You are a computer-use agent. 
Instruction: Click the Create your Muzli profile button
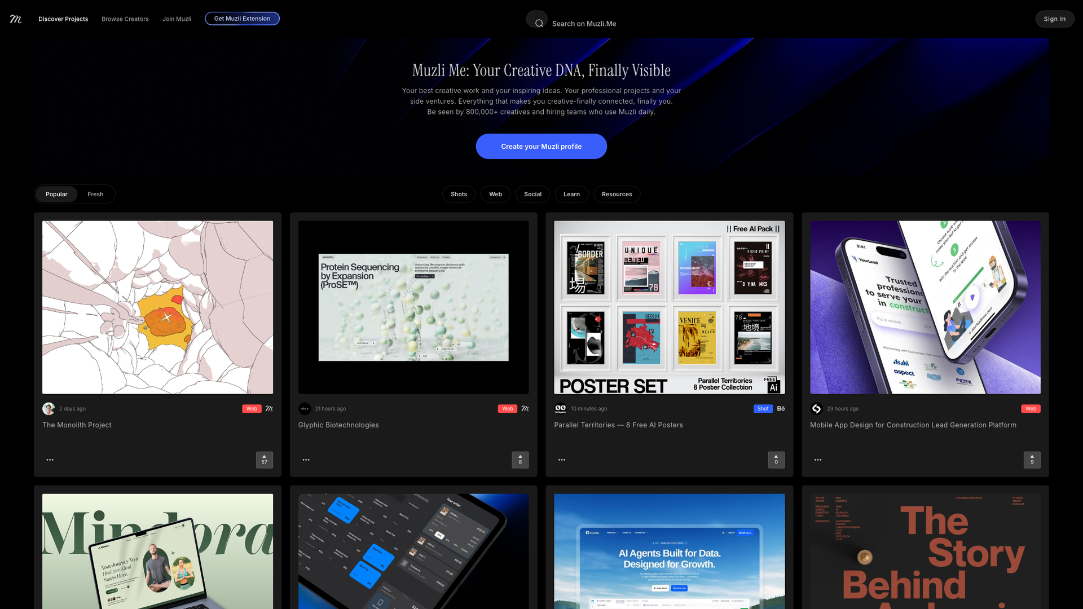[x=541, y=146]
